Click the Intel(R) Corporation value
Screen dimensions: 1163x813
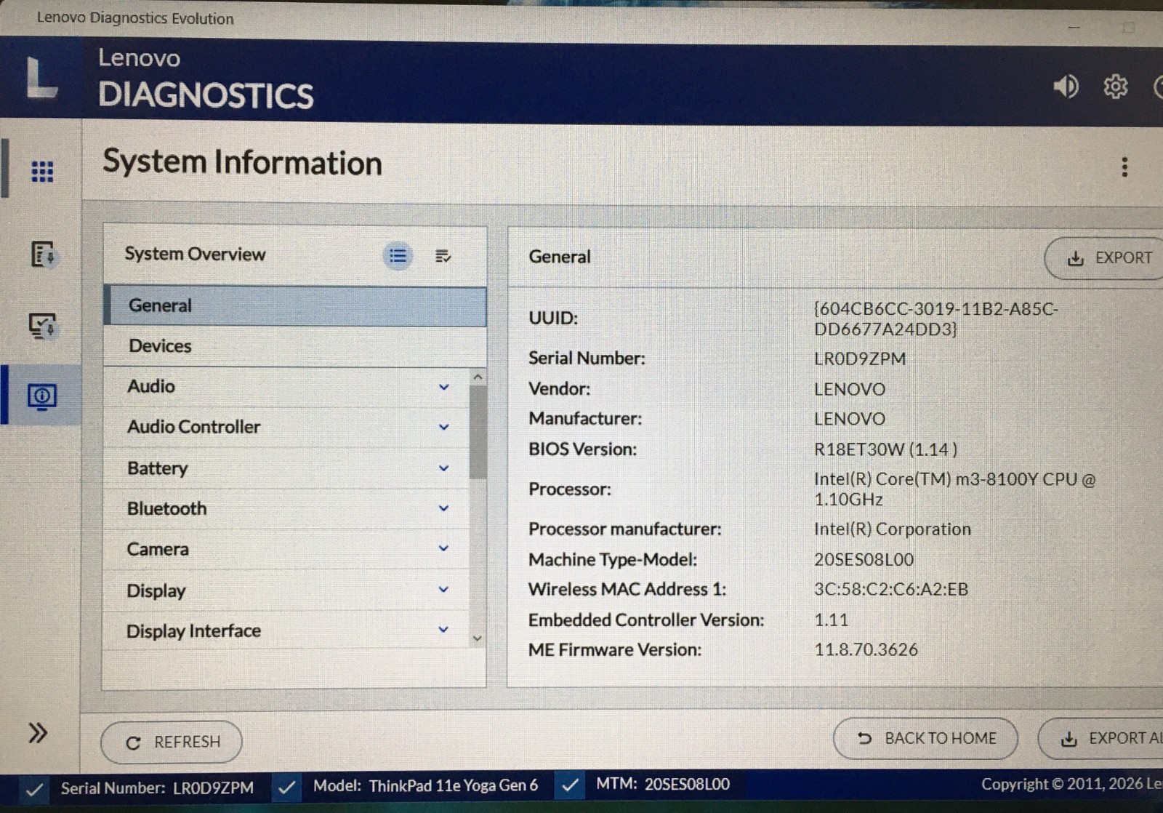pyautogui.click(x=892, y=529)
